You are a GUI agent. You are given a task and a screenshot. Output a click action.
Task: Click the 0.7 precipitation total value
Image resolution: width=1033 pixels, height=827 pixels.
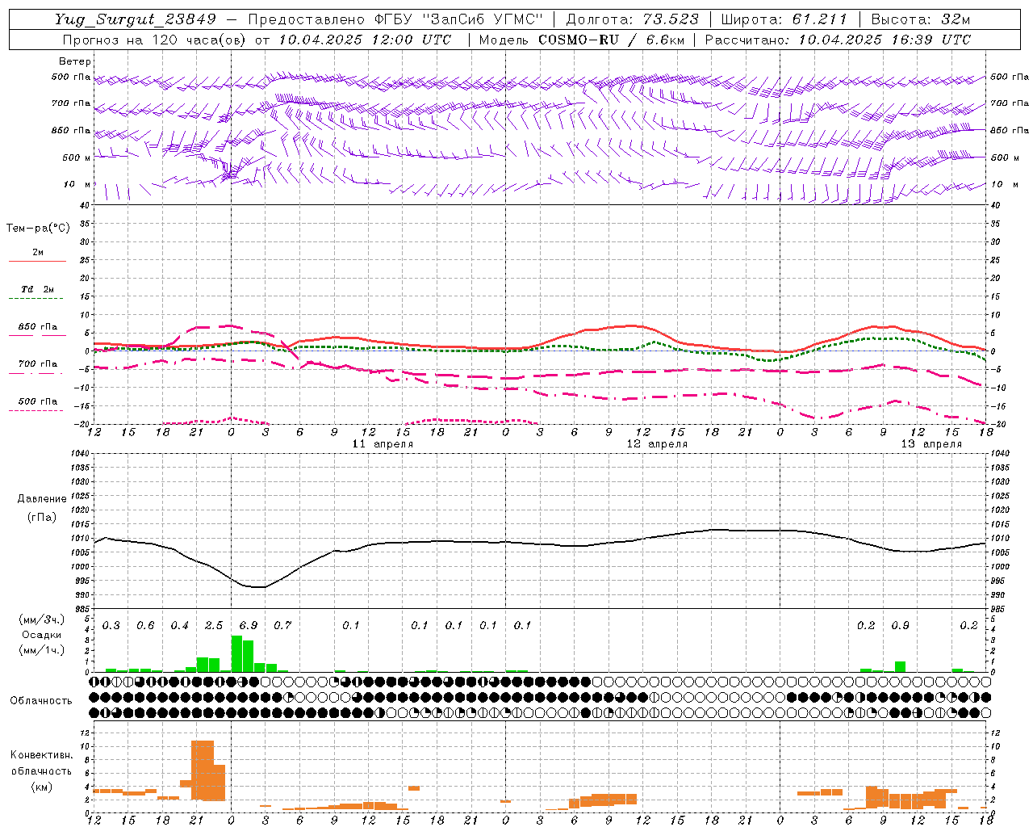(282, 626)
